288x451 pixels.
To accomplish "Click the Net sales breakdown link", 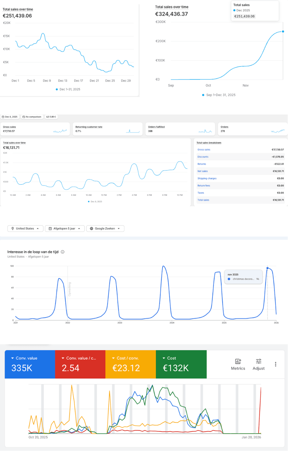I will point(203,171).
